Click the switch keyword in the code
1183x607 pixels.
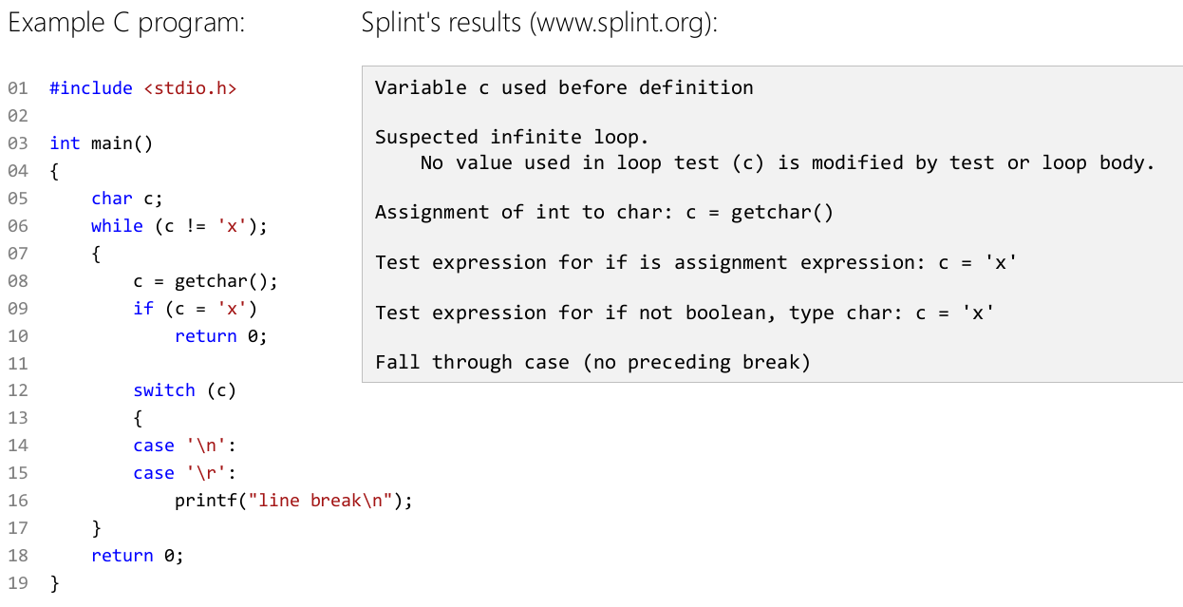pyautogui.click(x=164, y=390)
